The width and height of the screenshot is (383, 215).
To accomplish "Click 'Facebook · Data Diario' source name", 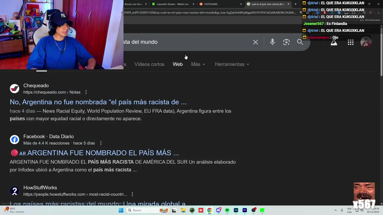I will coord(48,136).
